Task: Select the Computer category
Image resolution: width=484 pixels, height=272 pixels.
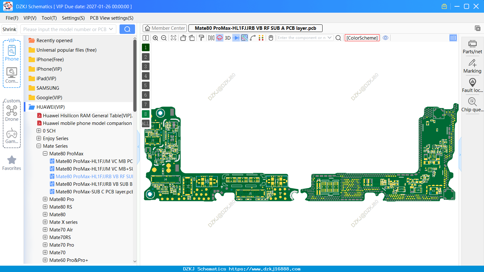Action: [12, 75]
